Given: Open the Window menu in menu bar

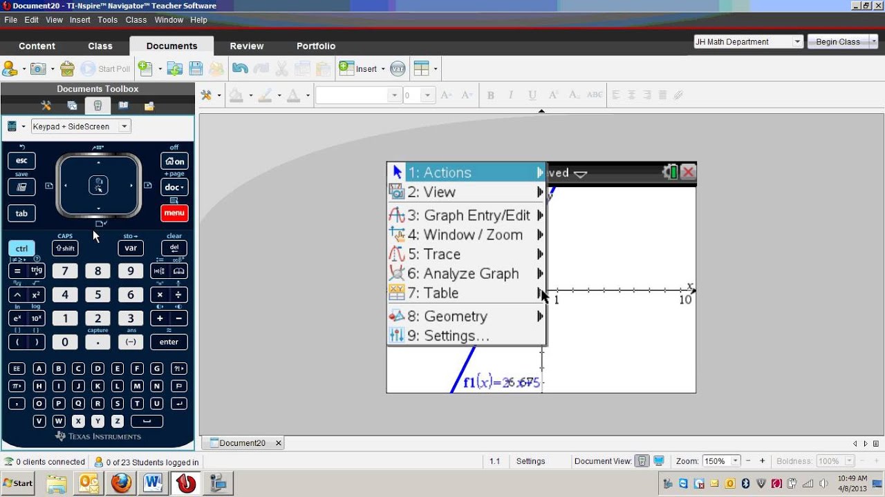Looking at the screenshot, I should tap(169, 20).
